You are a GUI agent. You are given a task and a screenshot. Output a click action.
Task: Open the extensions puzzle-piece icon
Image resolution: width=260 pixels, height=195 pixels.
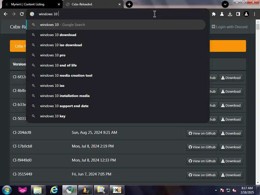point(214,14)
